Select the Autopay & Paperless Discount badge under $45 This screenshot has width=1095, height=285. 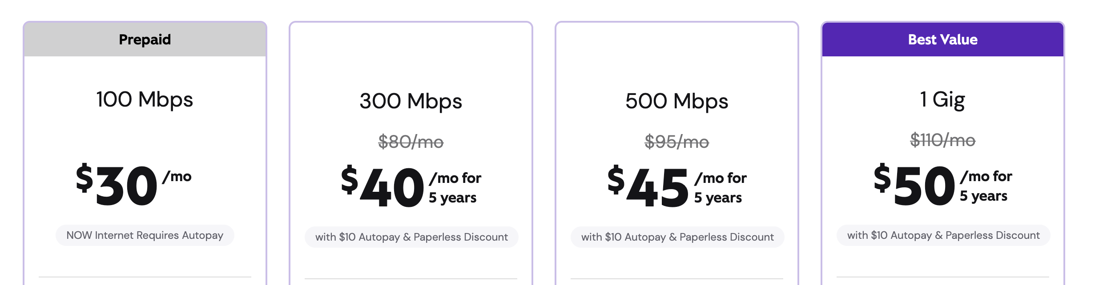pyautogui.click(x=677, y=237)
